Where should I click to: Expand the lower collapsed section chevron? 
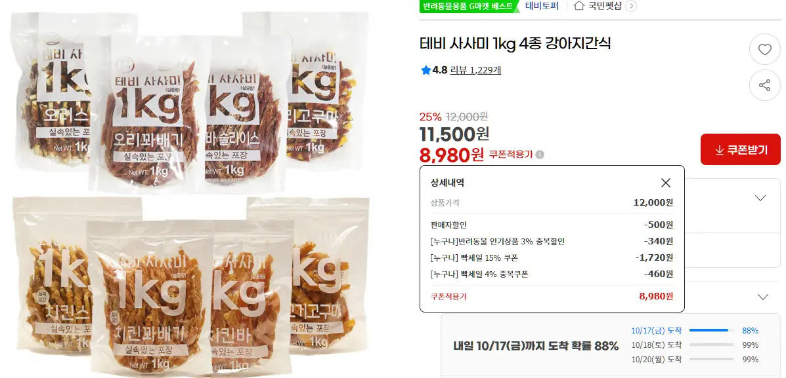point(762,297)
